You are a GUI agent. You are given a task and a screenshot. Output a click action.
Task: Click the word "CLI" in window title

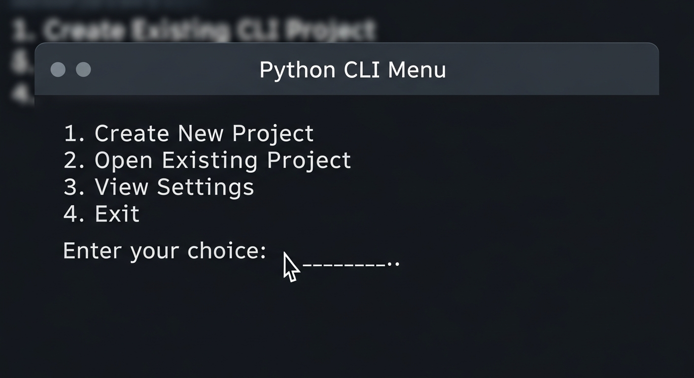click(x=362, y=69)
